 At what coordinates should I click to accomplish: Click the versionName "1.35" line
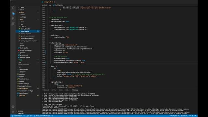tap(61, 53)
